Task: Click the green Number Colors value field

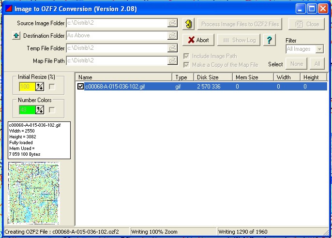Action: point(27,110)
